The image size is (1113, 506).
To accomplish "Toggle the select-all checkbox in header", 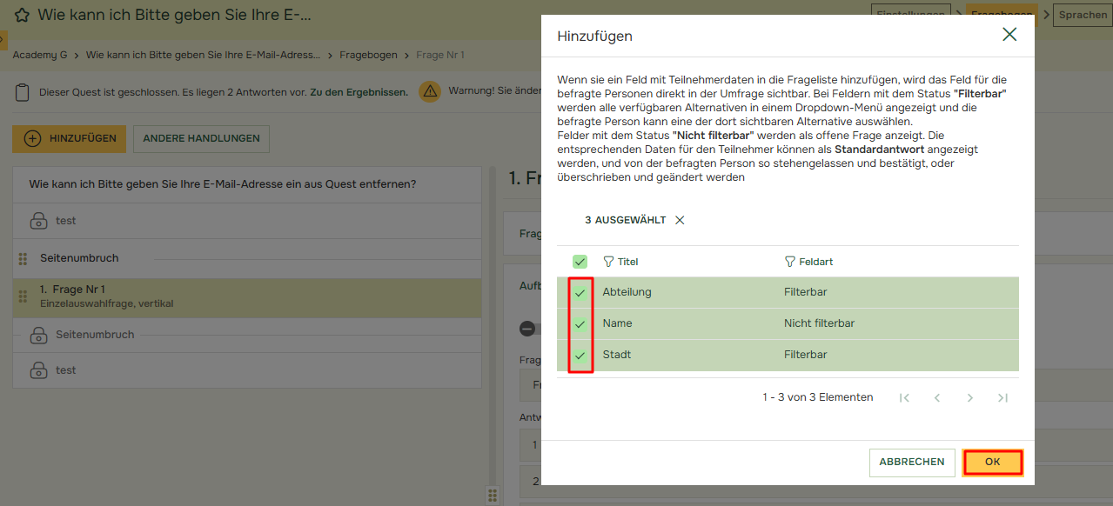I will pos(580,262).
